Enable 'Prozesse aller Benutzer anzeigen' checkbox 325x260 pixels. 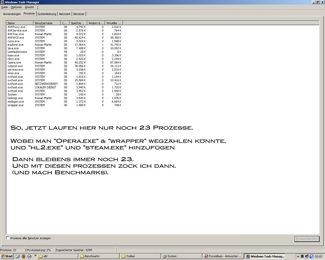8,238
